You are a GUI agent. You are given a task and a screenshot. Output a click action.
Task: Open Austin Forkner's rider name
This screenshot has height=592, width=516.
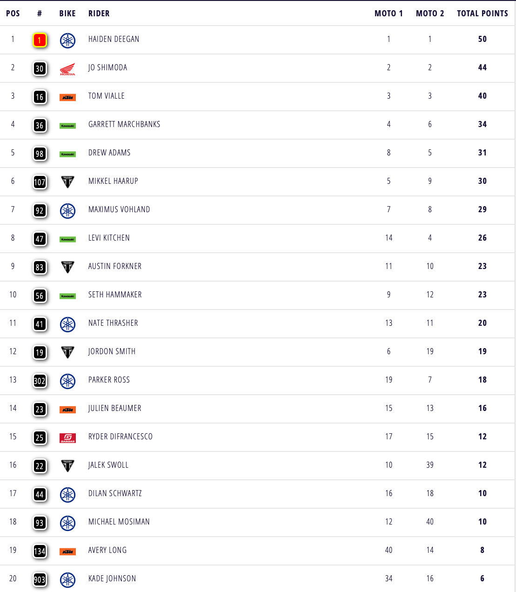pos(115,266)
